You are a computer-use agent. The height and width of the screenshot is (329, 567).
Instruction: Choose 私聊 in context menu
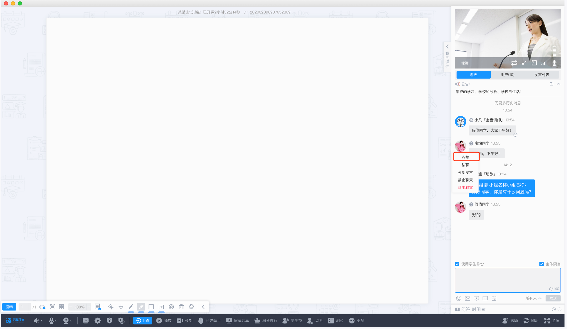[465, 165]
